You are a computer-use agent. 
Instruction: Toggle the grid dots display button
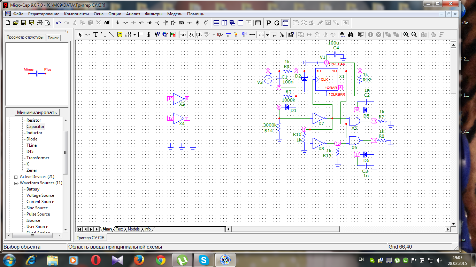click(260, 34)
